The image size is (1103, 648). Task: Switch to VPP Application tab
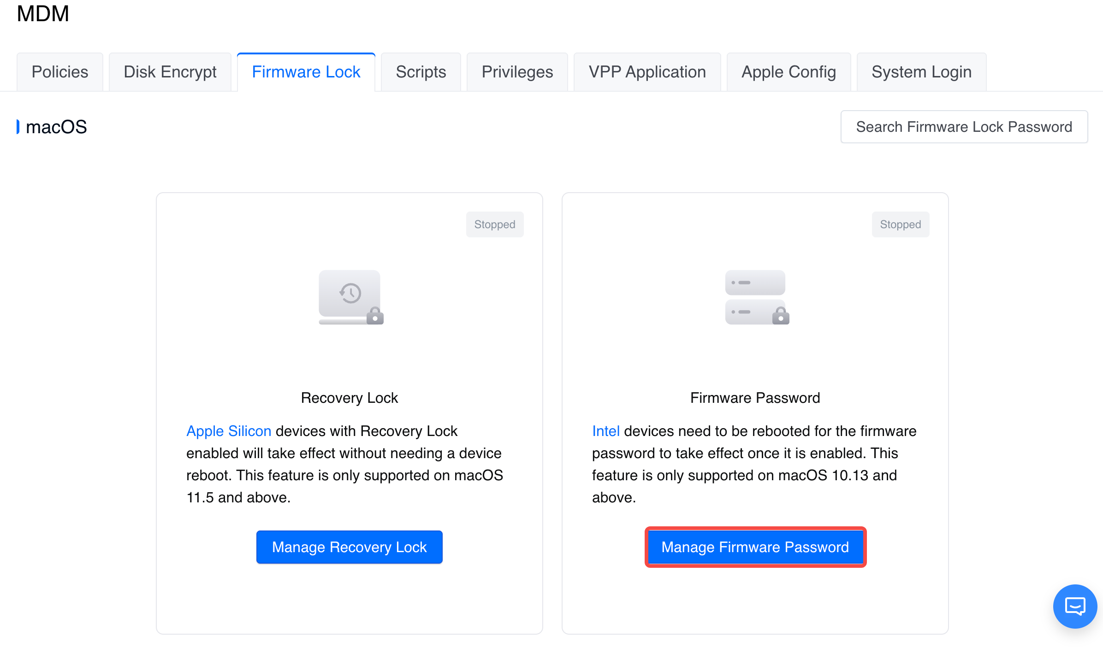[x=647, y=72]
